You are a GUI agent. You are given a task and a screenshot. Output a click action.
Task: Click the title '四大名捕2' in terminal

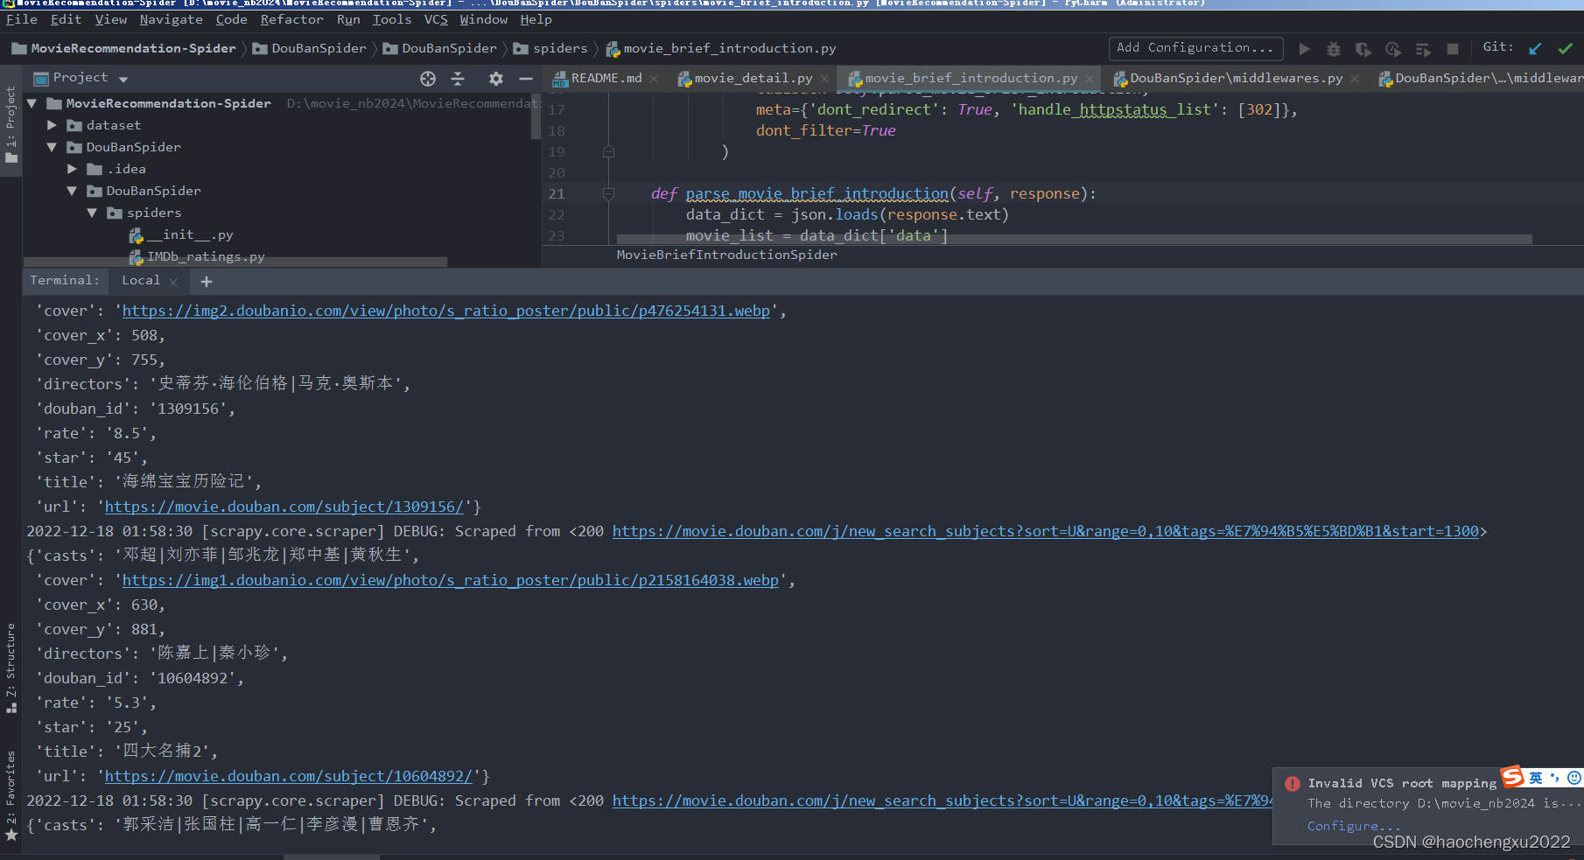click(165, 752)
